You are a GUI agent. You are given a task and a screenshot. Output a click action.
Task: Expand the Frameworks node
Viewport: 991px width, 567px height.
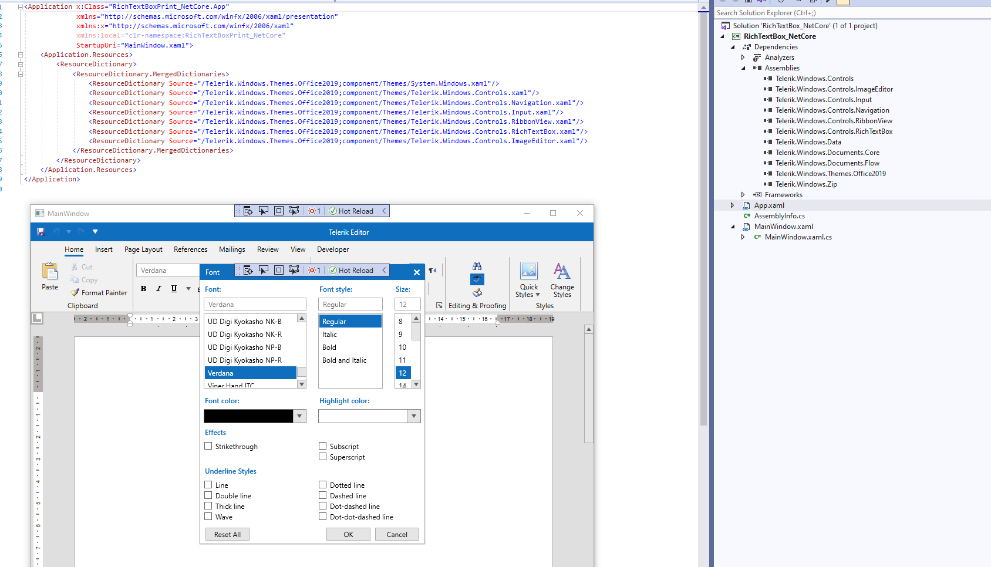click(x=743, y=195)
